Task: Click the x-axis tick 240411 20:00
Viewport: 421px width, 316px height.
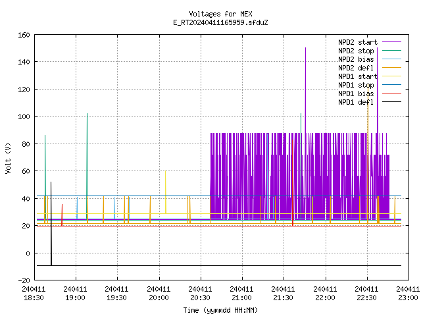Action: 159,294
